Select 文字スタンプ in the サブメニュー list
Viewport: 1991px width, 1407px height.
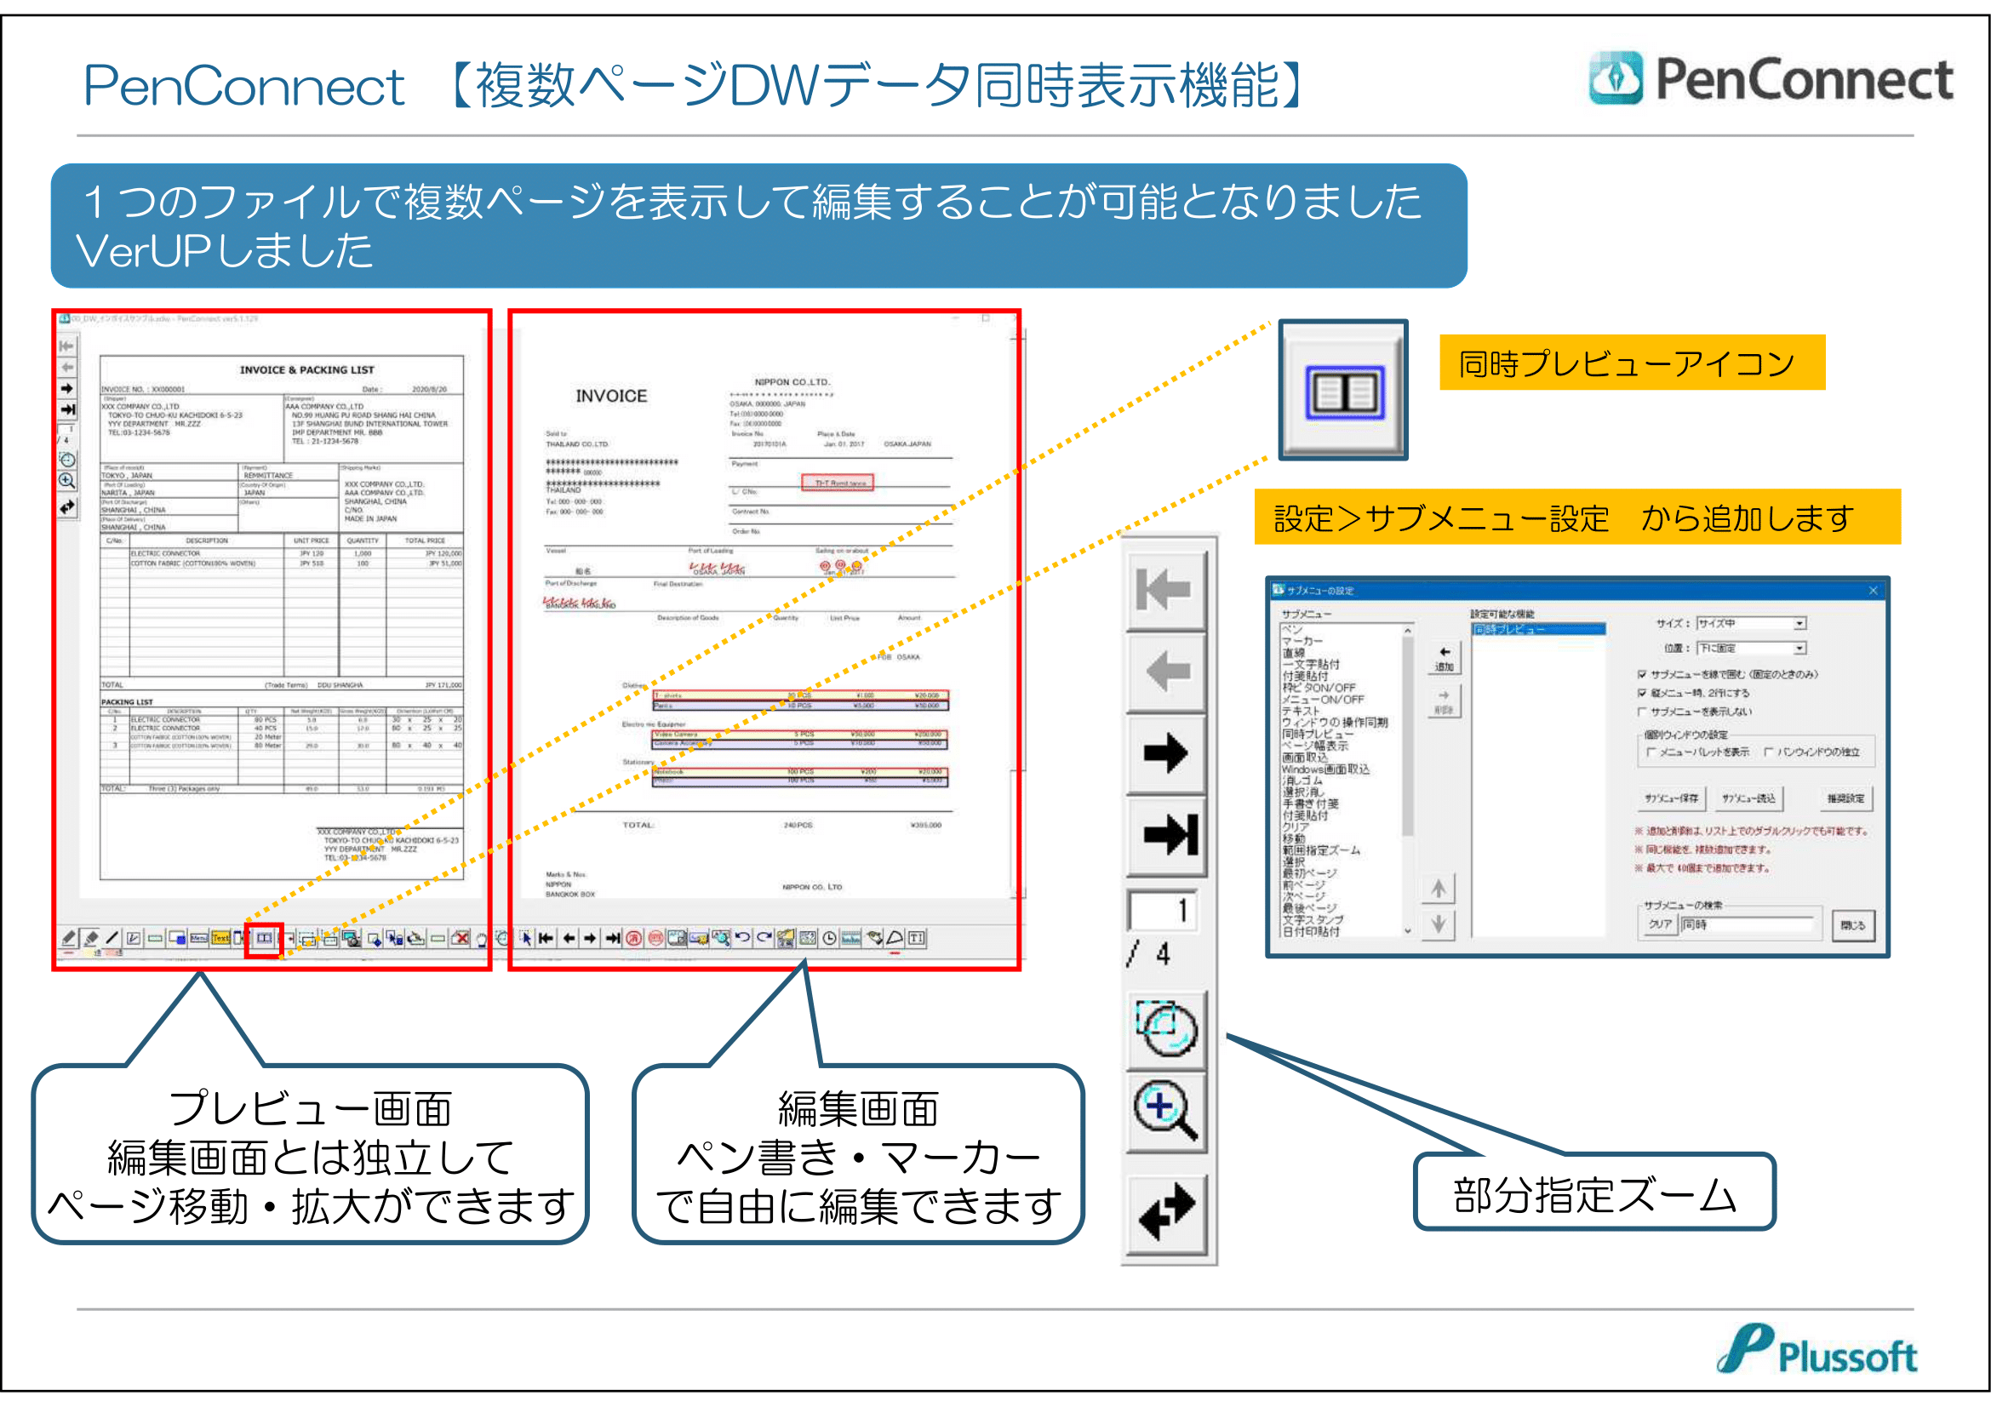pyautogui.click(x=1313, y=921)
